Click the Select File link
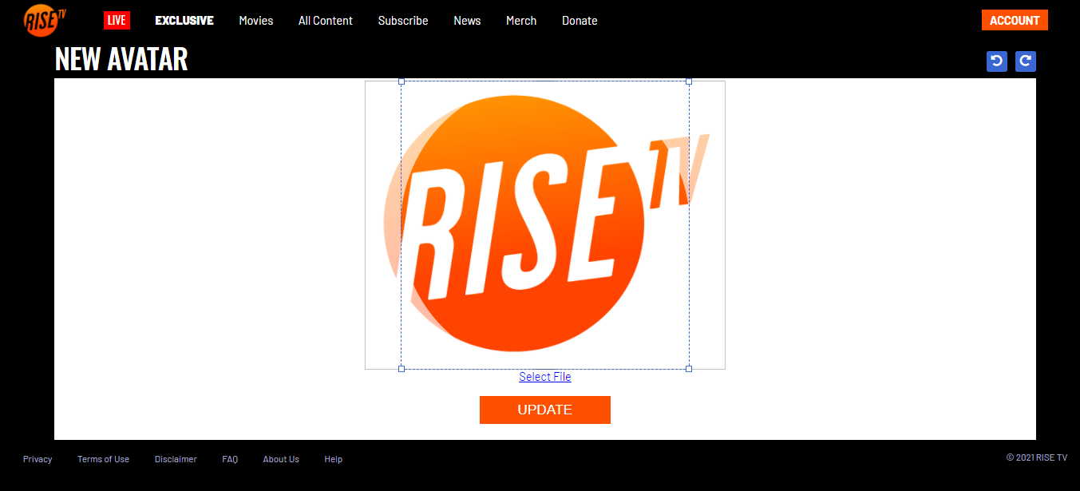 (x=545, y=377)
